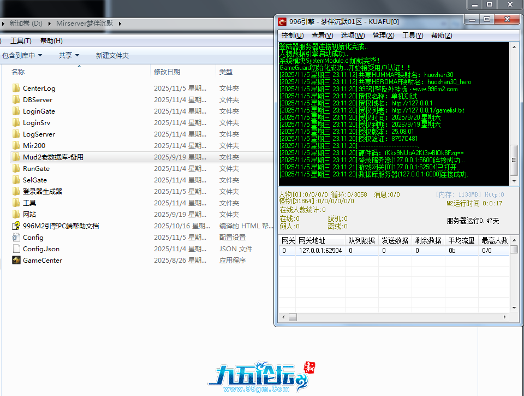The height and width of the screenshot is (396, 524).
Task: Open the 选项(W) menu
Action: [x=353, y=36]
